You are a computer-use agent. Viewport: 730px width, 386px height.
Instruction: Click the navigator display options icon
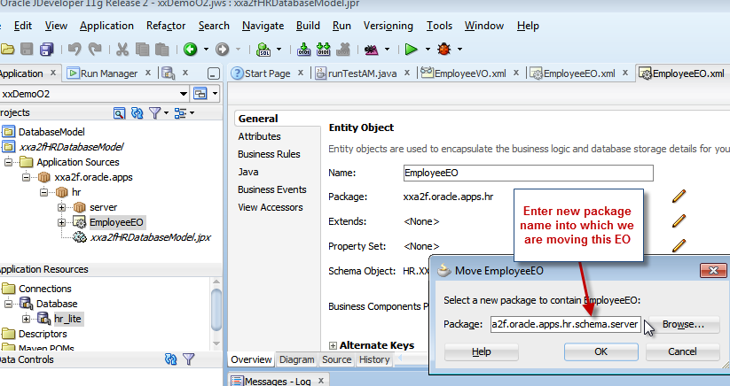[x=180, y=112]
